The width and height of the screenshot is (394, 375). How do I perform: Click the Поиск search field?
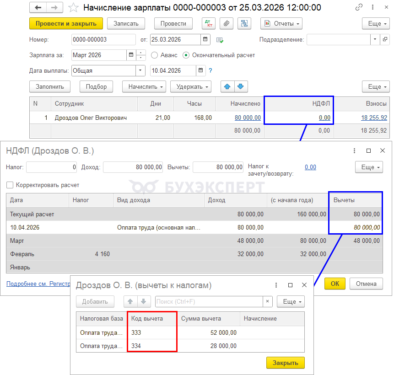pos(209,301)
